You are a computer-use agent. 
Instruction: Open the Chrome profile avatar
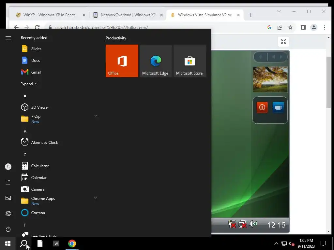pos(314,27)
